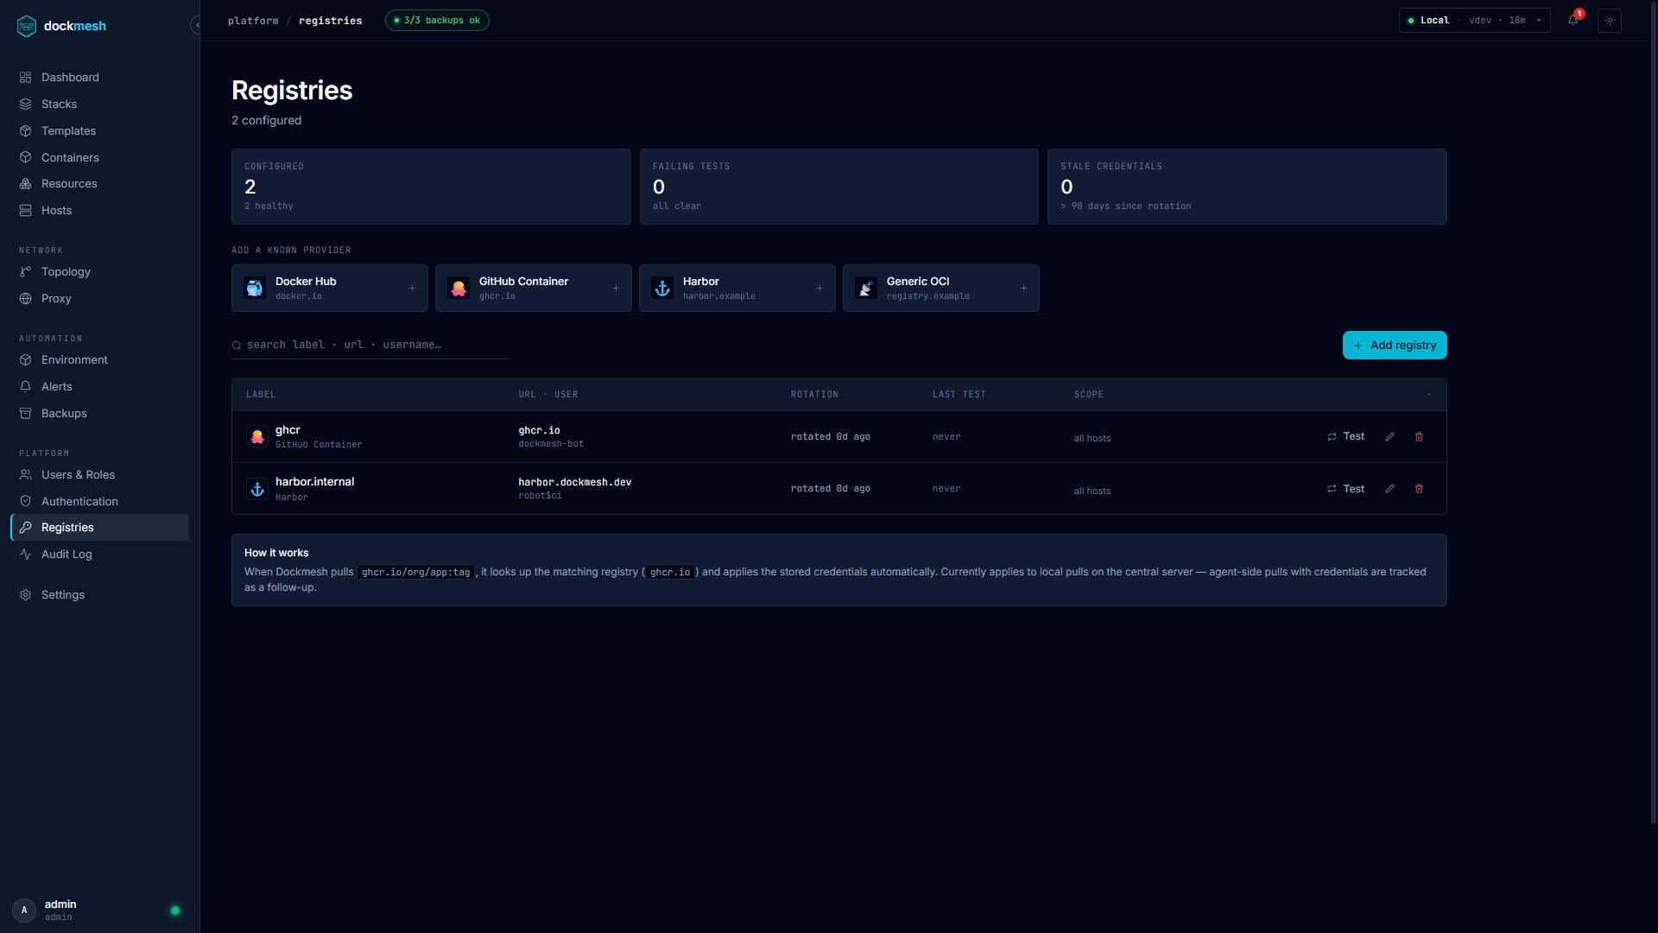Open the Local environment dropdown

(x=1474, y=21)
